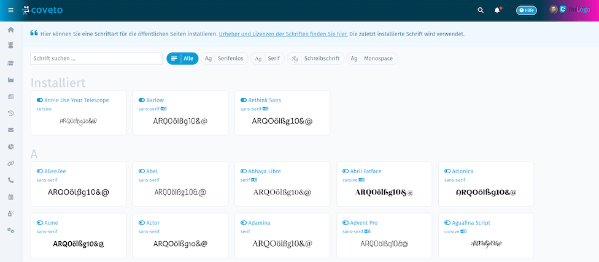The image size is (599, 262).
Task: Open the pie chart sidebar icon
Action: [x=10, y=147]
